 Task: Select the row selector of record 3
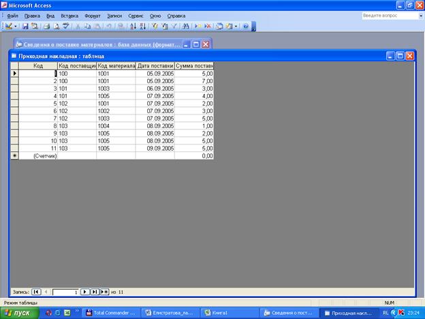click(14, 89)
